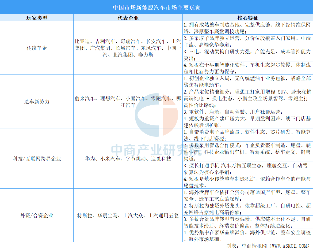Screen dimensions: 313x249
Task: Select the cell listing 华为、小米汽车
Action: [x=128, y=159]
